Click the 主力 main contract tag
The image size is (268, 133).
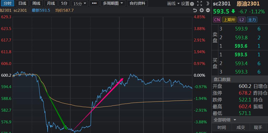tap(252, 20)
